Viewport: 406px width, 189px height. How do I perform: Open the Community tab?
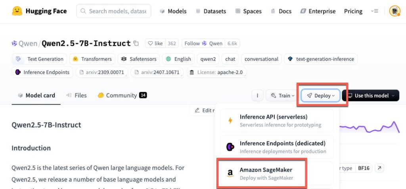pos(122,96)
